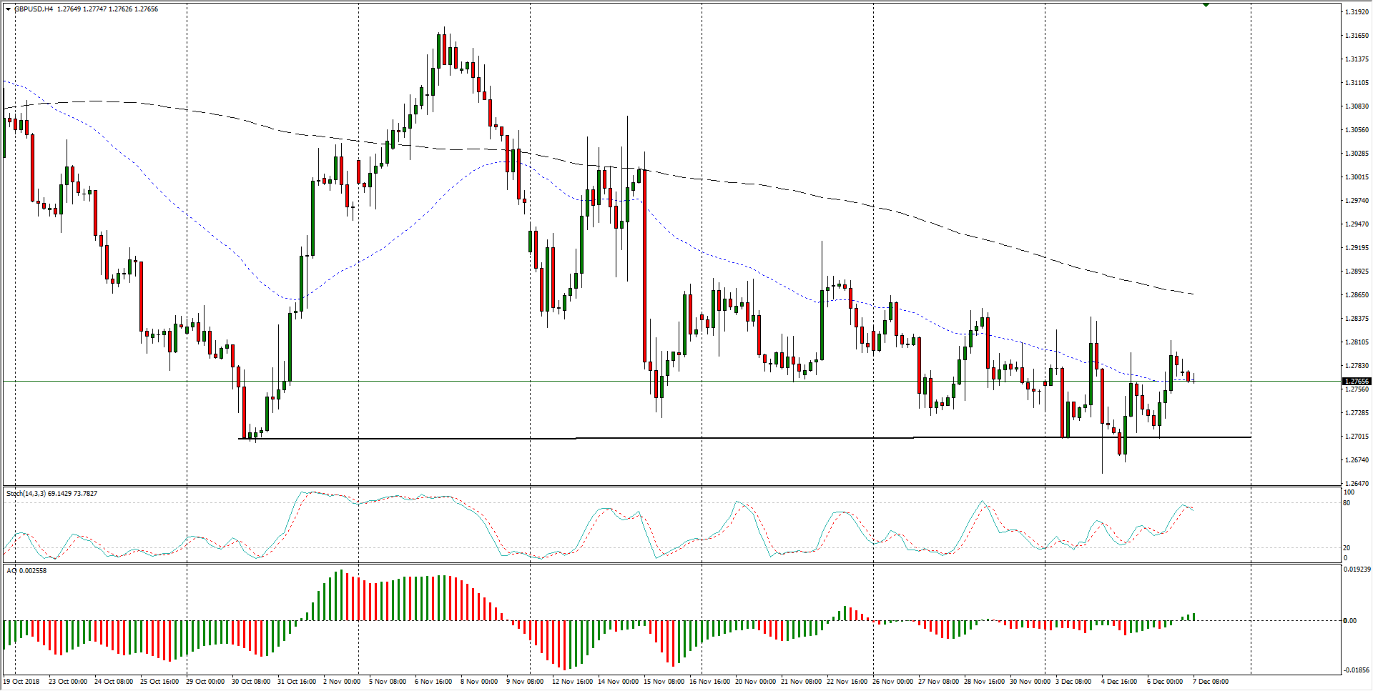Click the 2 Nov 00:00 time label

pyautogui.click(x=342, y=682)
